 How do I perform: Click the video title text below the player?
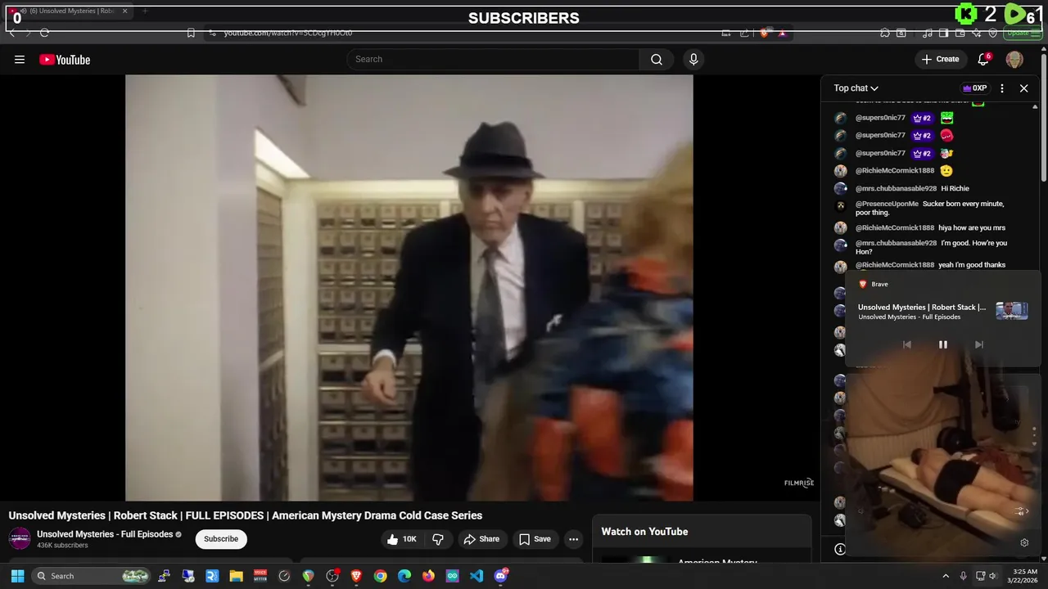[x=246, y=515]
